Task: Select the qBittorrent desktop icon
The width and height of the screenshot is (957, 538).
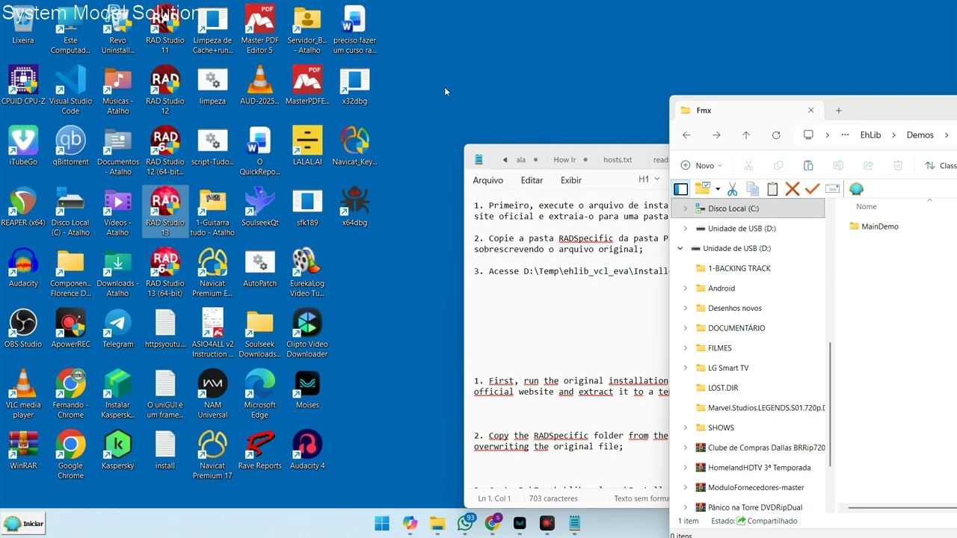Action: pos(70,146)
